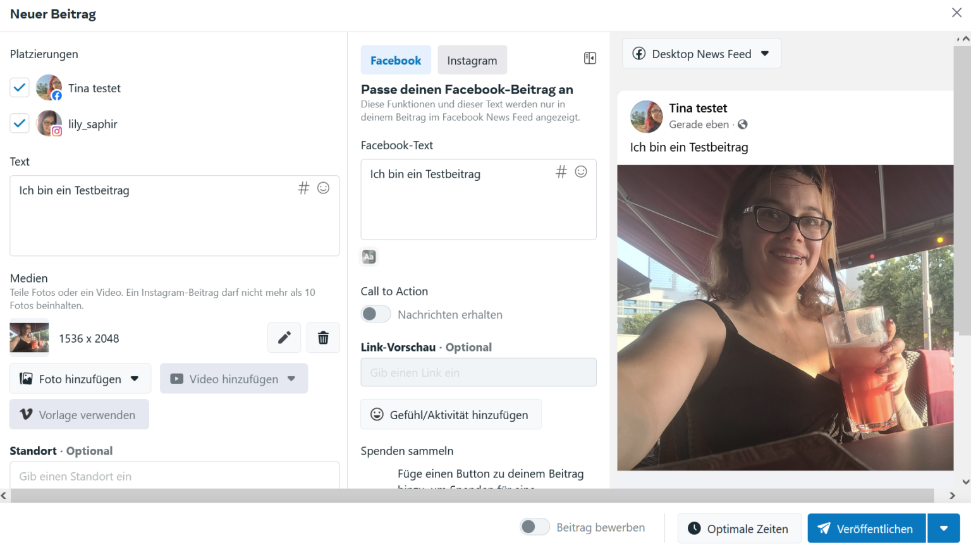Click the media thumbnail sized 1536 x 2048
The height and width of the screenshot is (545, 971).
tap(29, 338)
